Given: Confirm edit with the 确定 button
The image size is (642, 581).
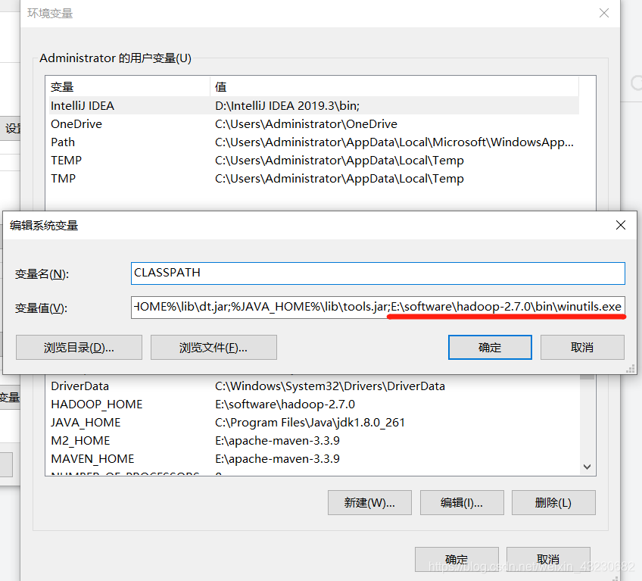Looking at the screenshot, I should [490, 347].
